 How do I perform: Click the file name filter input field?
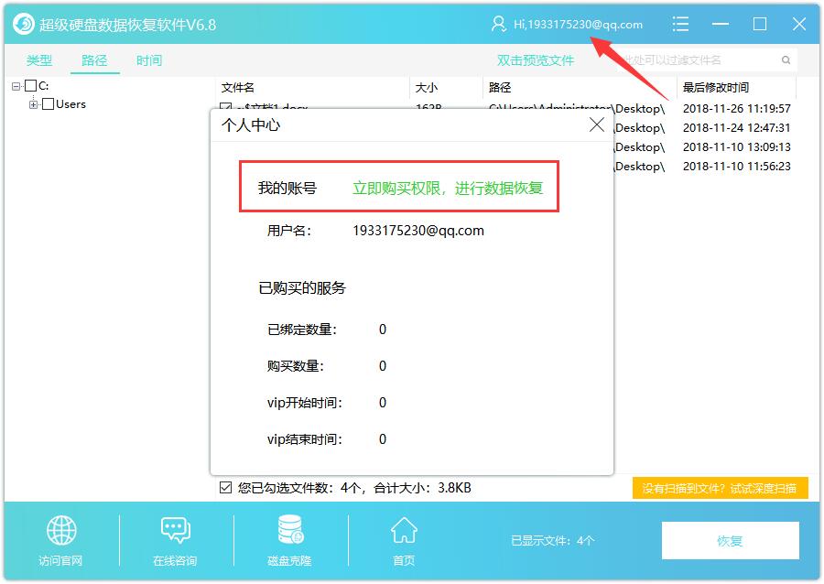tap(696, 60)
